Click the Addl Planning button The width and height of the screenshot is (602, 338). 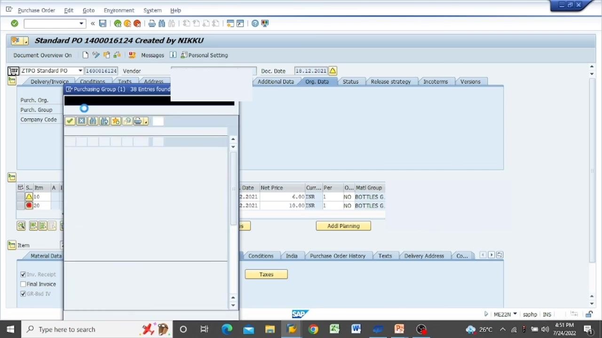(343, 226)
